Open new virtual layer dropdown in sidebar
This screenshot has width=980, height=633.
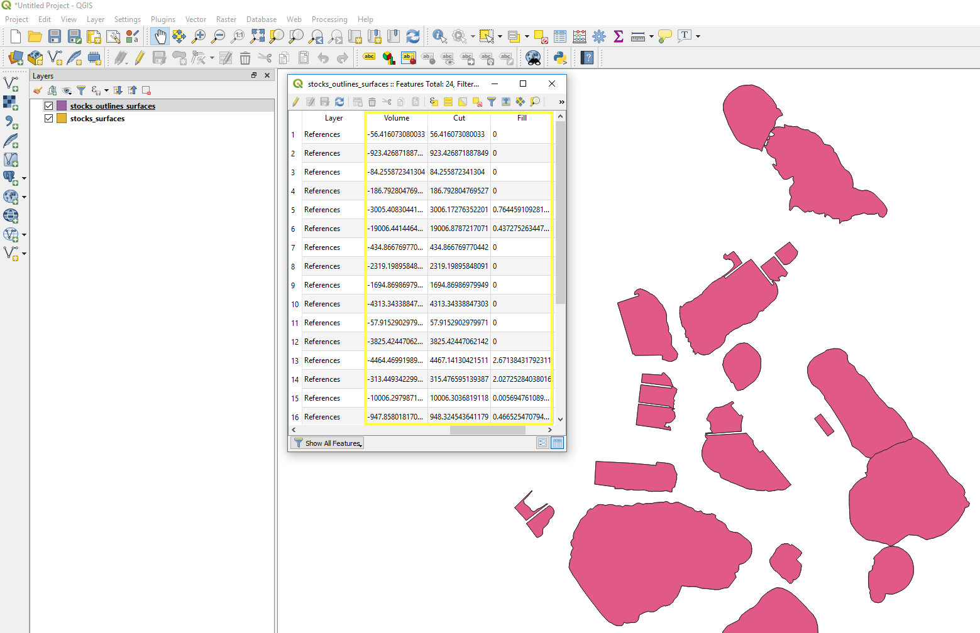[x=24, y=254]
